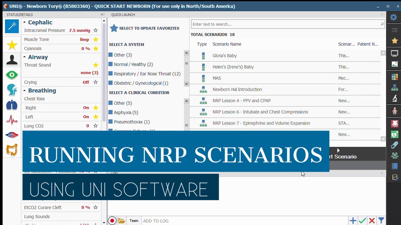401x225 pixels.
Task: Toggle favorite star for Intracranial Pressure
Action: 96,30
